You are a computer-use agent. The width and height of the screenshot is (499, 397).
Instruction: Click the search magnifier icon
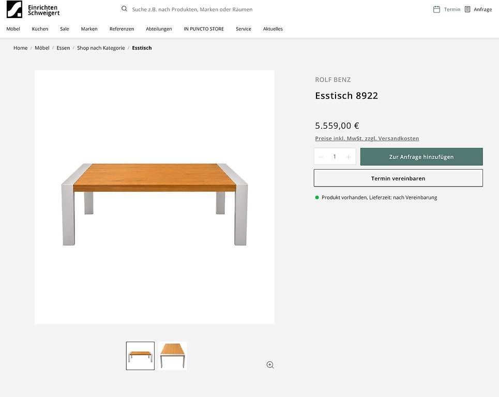pyautogui.click(x=125, y=9)
